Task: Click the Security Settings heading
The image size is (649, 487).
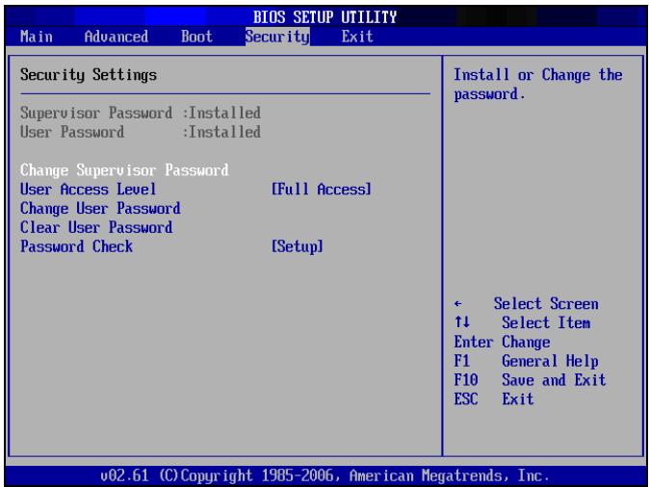Action: 89,75
